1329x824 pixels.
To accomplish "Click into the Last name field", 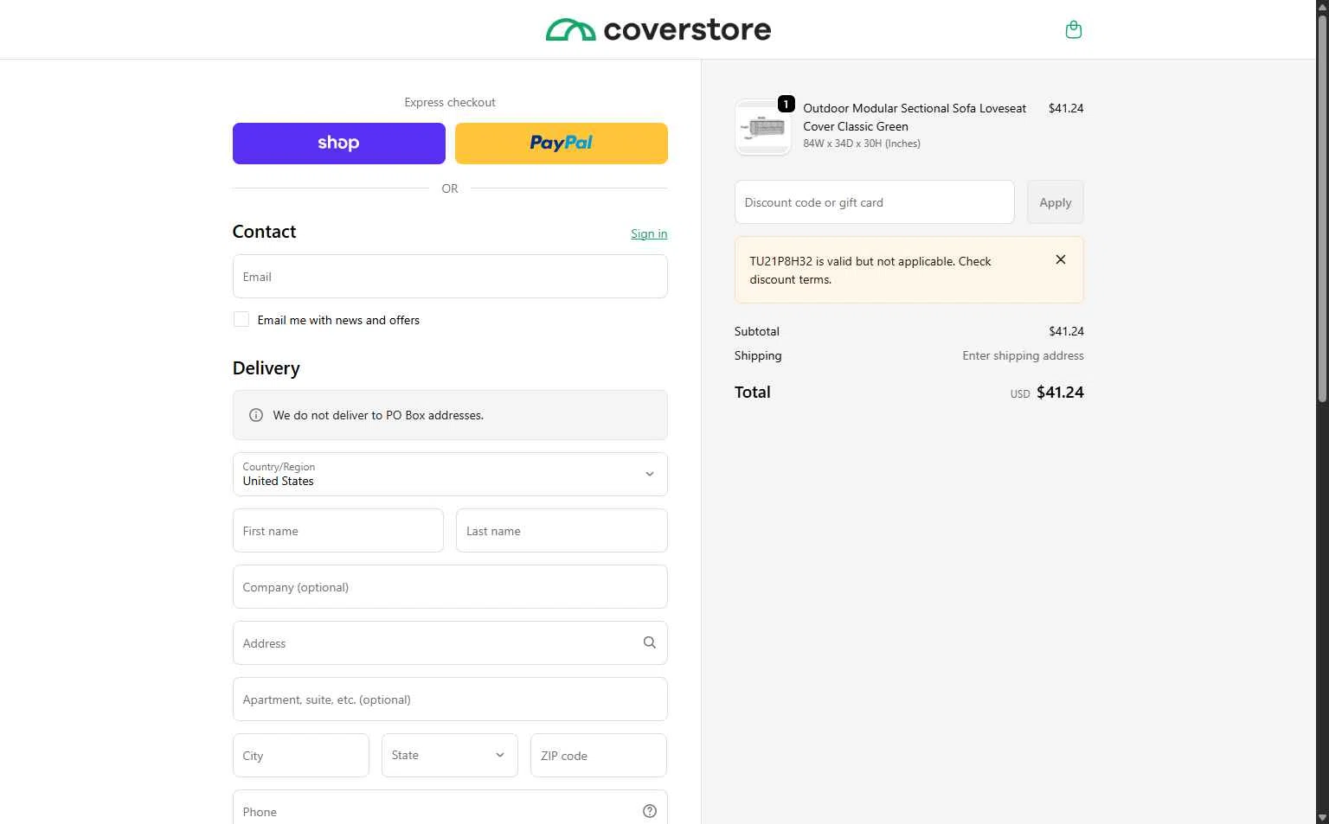I will pos(562,530).
